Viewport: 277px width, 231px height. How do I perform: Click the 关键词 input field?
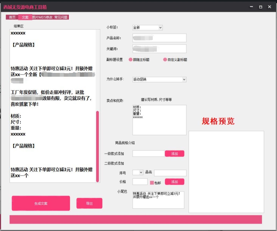(x=159, y=49)
